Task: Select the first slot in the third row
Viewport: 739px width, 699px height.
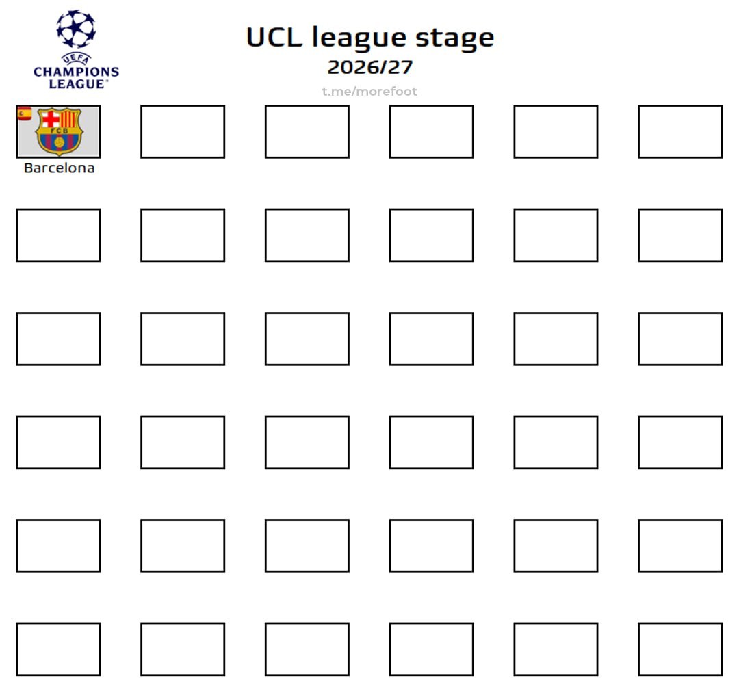Action: pos(58,339)
